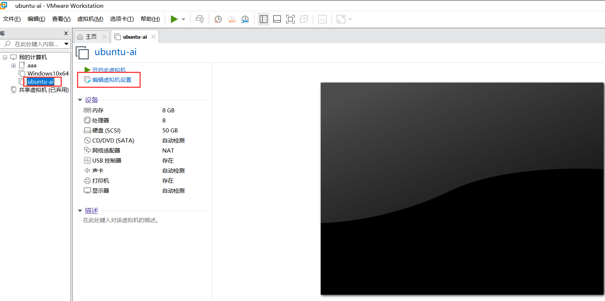Click the 处理器 processor device row

pos(145,121)
